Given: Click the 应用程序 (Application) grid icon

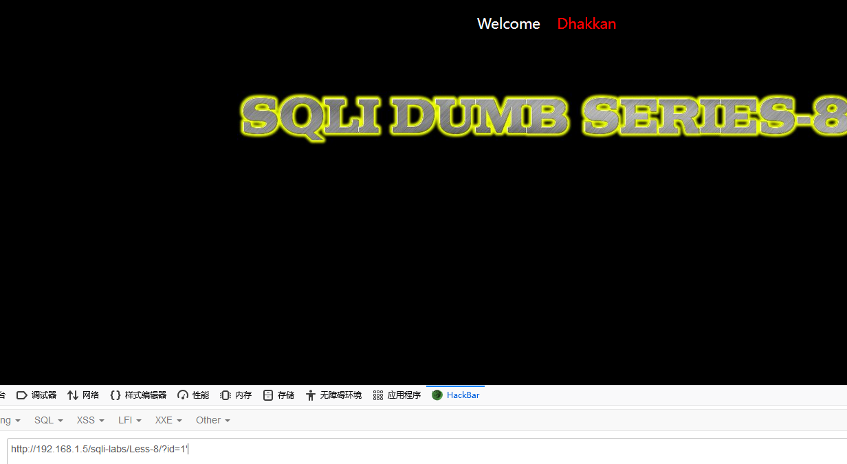Looking at the screenshot, I should [x=378, y=395].
